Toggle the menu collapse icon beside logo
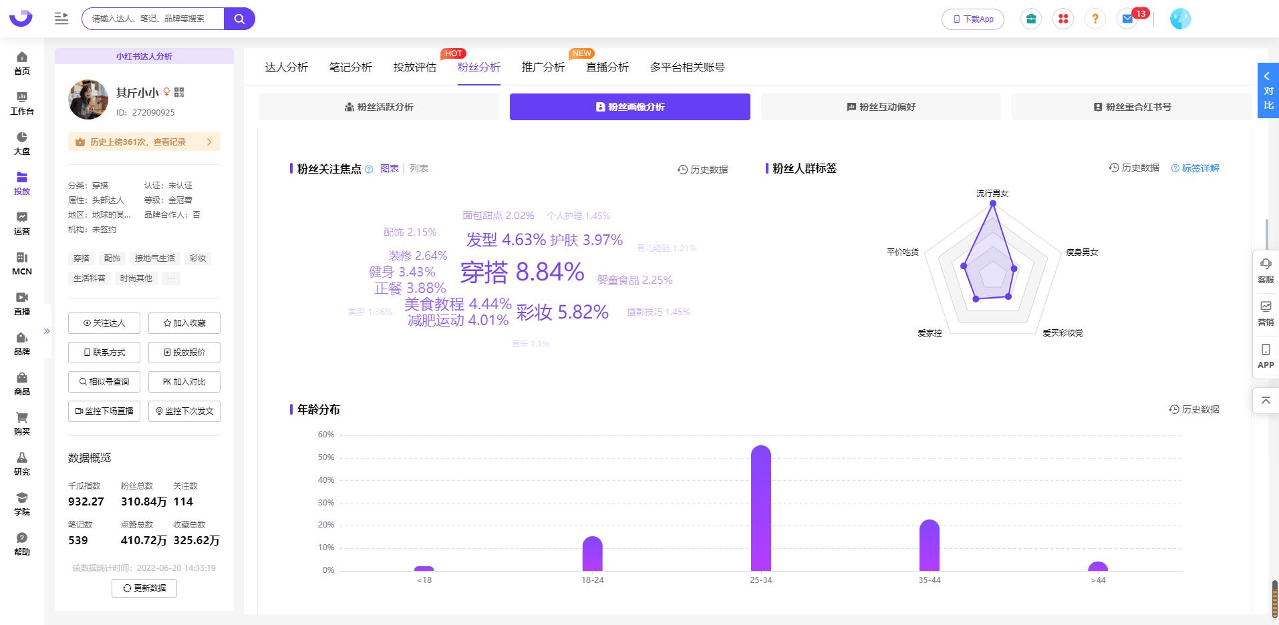The height and width of the screenshot is (625, 1279). 61,19
